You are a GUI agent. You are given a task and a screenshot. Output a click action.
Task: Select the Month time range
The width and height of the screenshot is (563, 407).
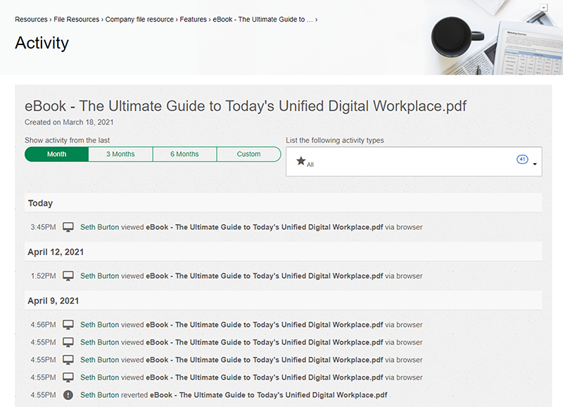(x=57, y=154)
